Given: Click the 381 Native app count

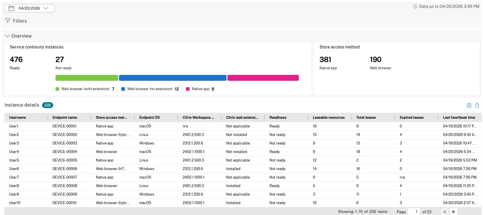Looking at the screenshot, I should pyautogui.click(x=325, y=60).
